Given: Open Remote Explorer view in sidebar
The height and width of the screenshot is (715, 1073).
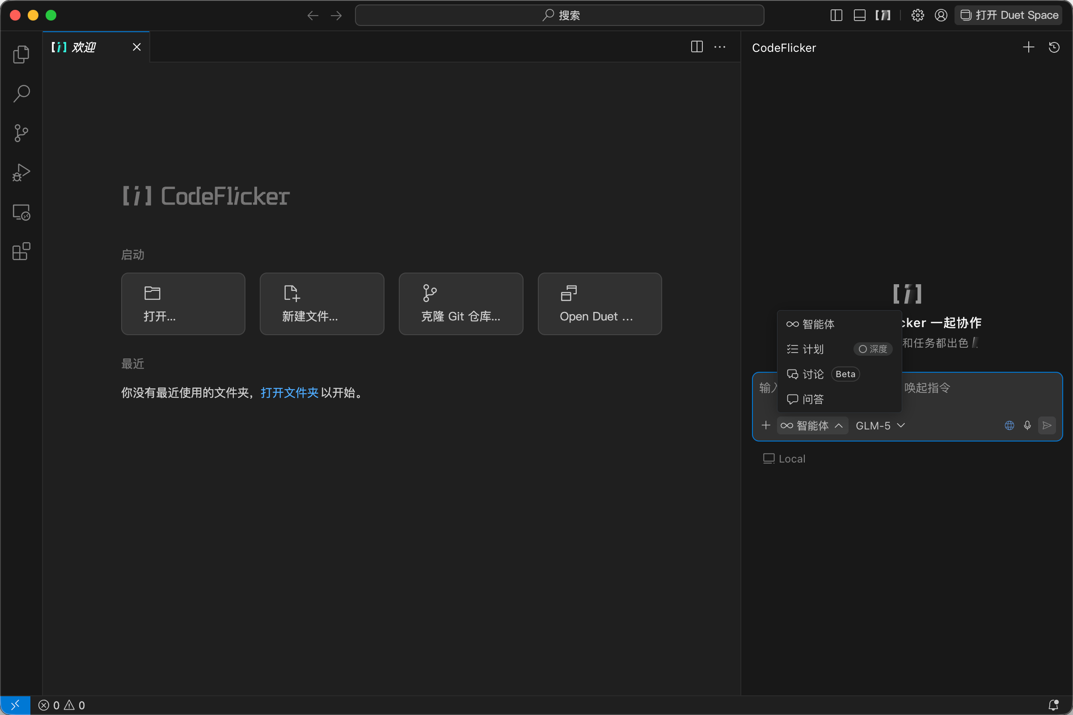Looking at the screenshot, I should pyautogui.click(x=21, y=213).
